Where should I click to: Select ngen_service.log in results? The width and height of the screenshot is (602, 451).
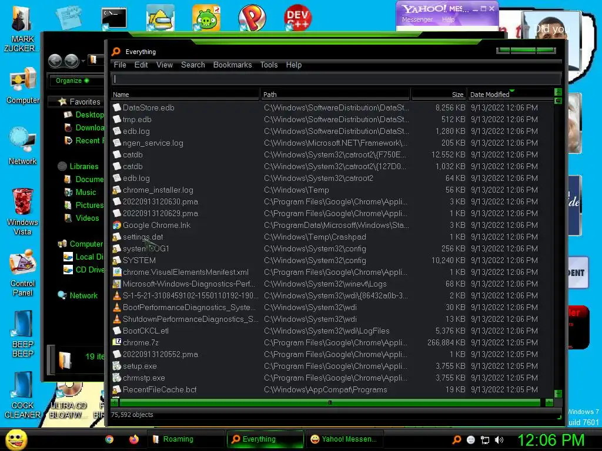pyautogui.click(x=332, y=143)
